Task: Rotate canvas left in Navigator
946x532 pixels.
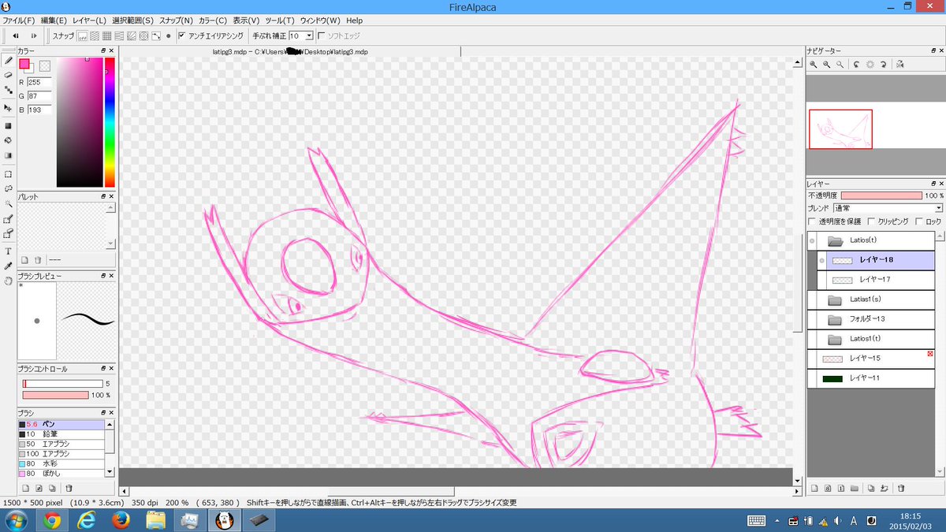Action: pos(856,65)
